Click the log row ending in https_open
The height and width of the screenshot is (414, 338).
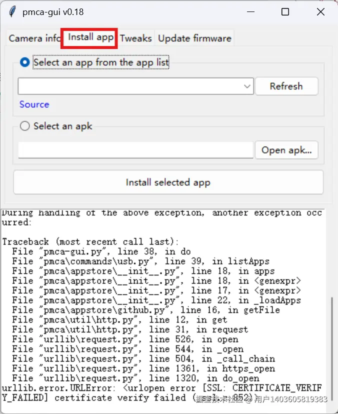click(x=143, y=368)
